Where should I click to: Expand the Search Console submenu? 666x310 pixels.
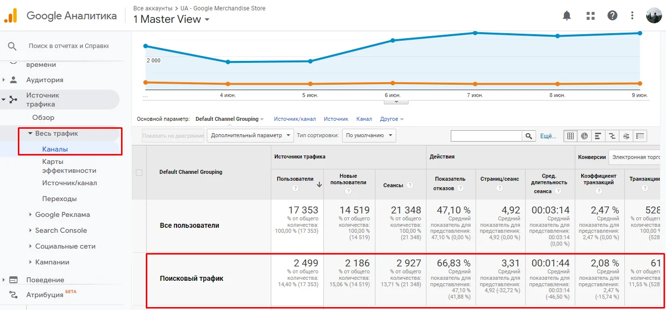tap(30, 230)
